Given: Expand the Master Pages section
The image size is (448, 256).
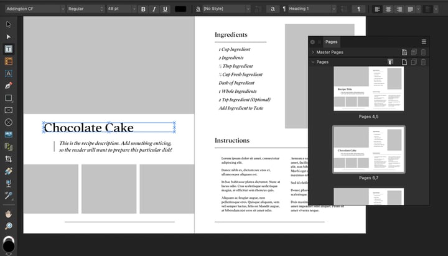Looking at the screenshot, I should pos(313,52).
